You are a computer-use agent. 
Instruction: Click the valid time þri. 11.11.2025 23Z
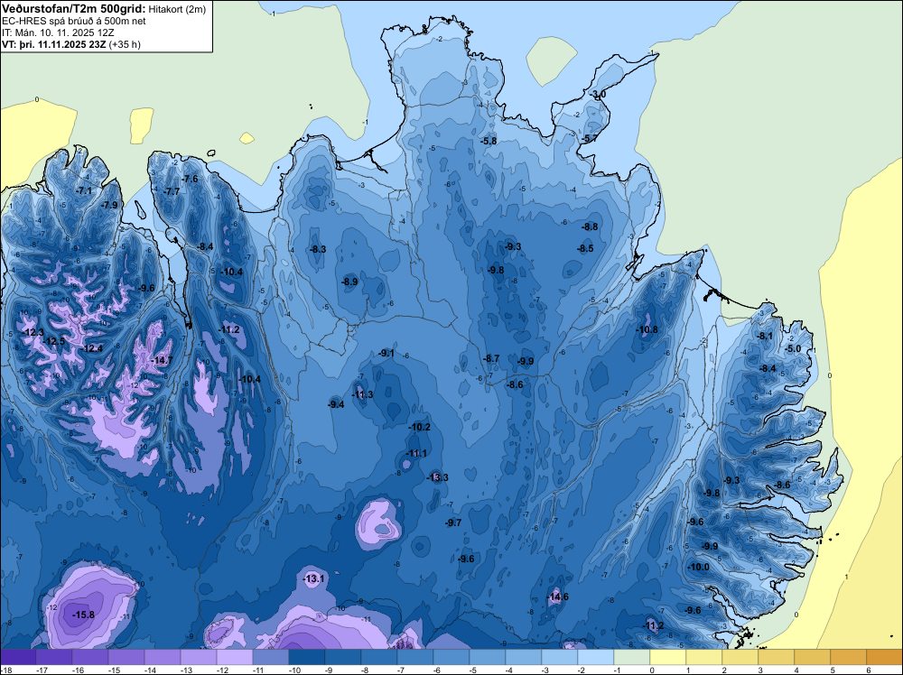click(x=53, y=44)
